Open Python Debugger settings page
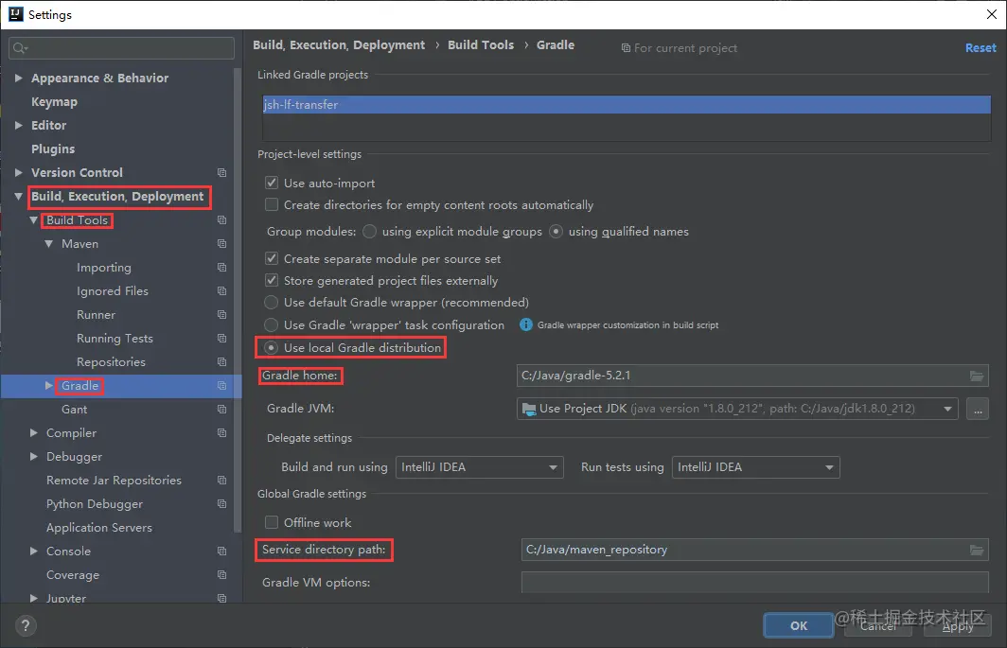Image resolution: width=1007 pixels, height=648 pixels. point(95,504)
